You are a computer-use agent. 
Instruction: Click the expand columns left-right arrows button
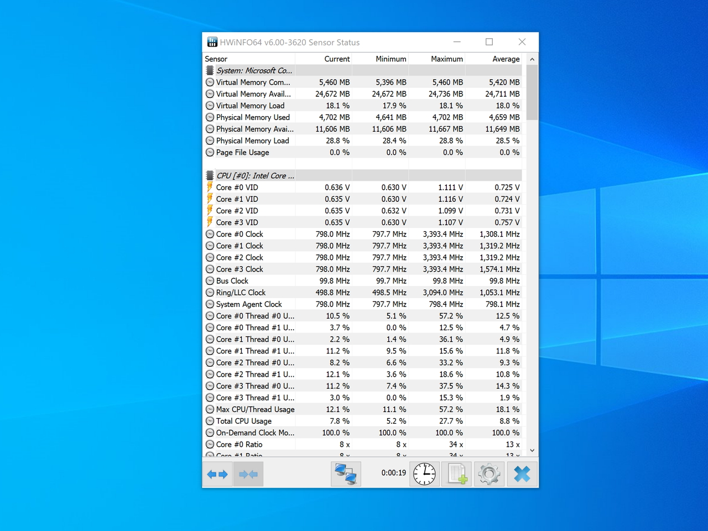click(x=217, y=474)
